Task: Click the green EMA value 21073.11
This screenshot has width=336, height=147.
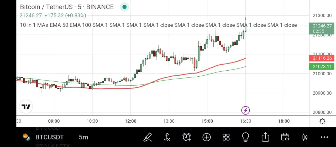Action: (x=322, y=66)
